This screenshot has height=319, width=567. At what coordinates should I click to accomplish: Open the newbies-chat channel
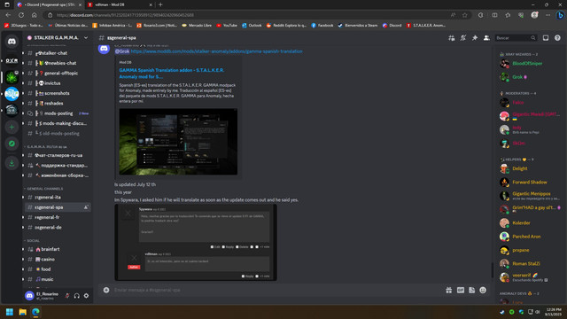(57, 63)
